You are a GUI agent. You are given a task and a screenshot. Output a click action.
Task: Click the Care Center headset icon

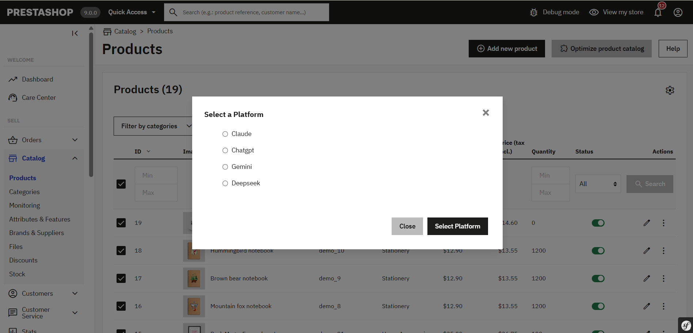[13, 98]
